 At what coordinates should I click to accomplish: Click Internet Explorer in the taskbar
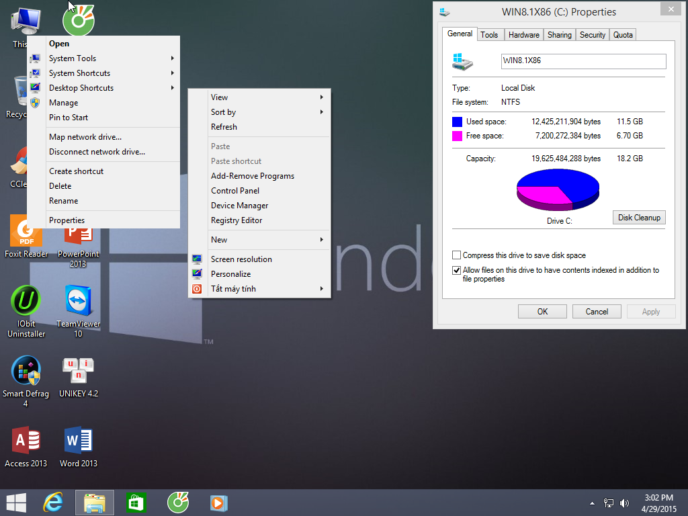point(53,503)
